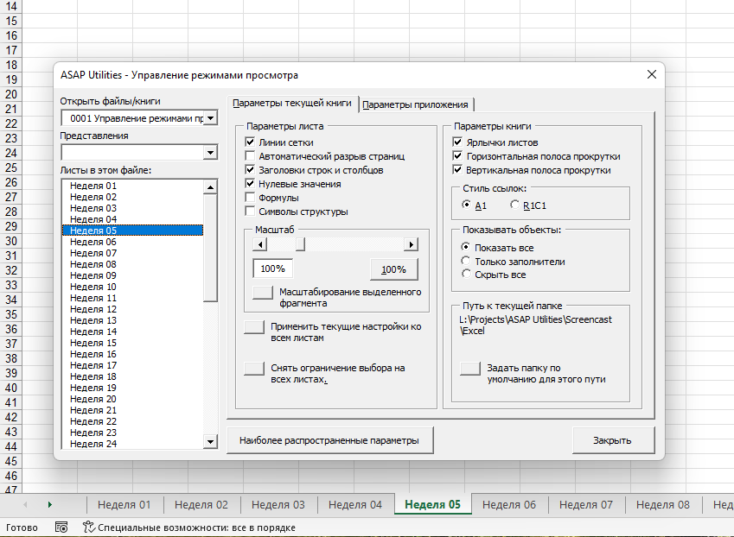Open the Неделя 08 sheet tab

(663, 505)
